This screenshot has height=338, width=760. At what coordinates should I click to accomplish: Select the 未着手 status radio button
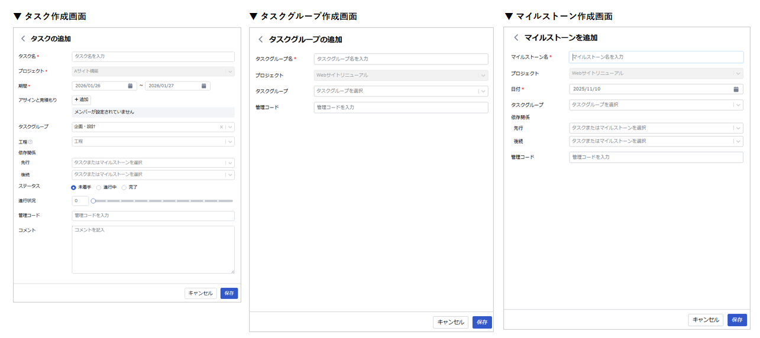click(74, 187)
